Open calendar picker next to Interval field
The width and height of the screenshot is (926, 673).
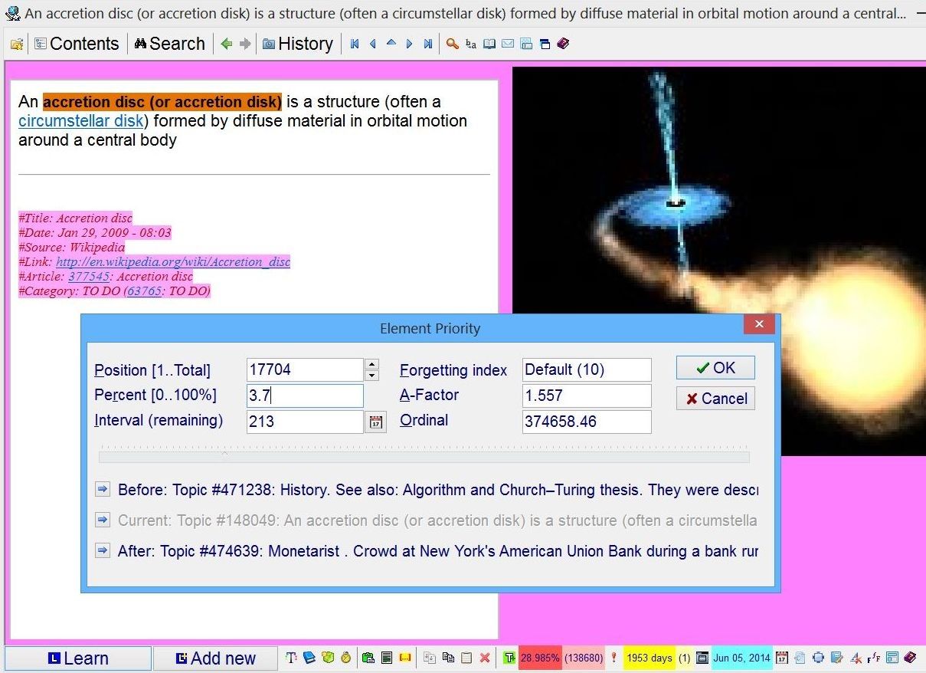[x=375, y=422]
